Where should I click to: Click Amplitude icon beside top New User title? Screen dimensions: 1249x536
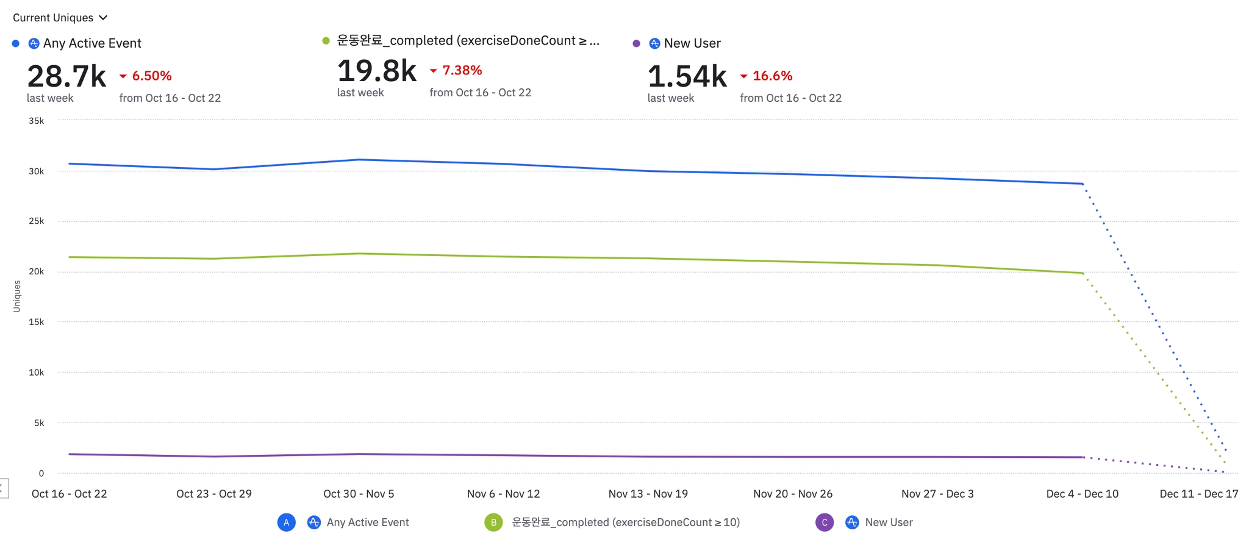pos(654,43)
